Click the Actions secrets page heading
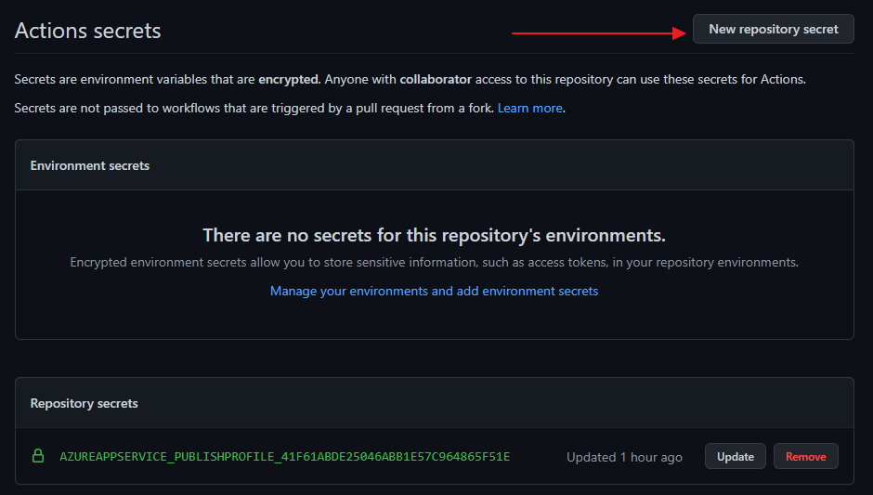873x495 pixels. [88, 31]
